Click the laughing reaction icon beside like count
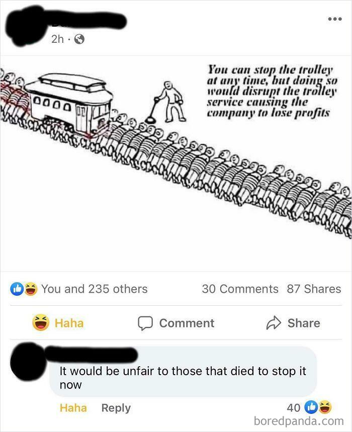Viewport: 352px width, 432px height. tap(30, 289)
